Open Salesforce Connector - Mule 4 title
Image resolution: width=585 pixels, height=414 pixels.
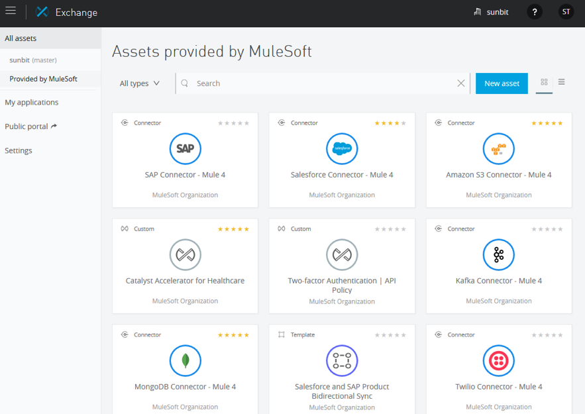[342, 175]
